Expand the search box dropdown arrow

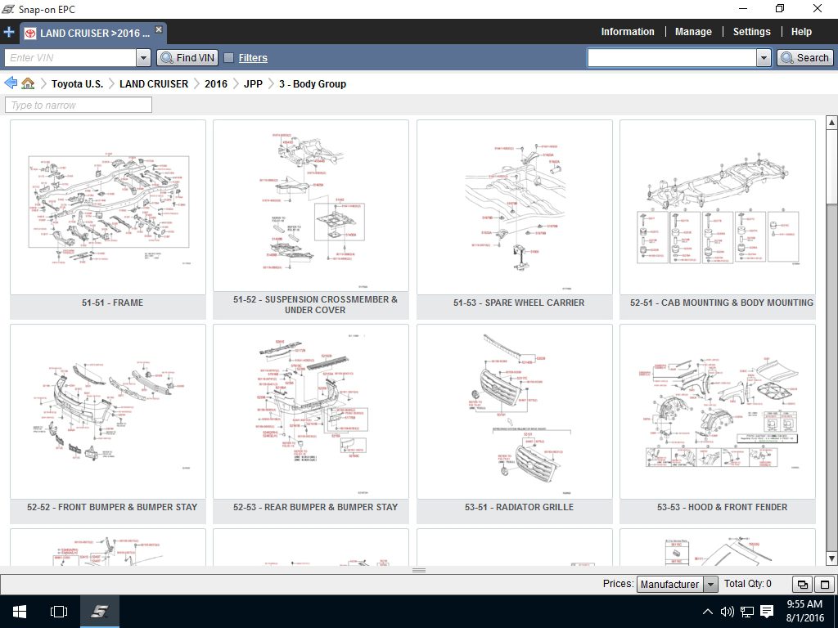764,58
